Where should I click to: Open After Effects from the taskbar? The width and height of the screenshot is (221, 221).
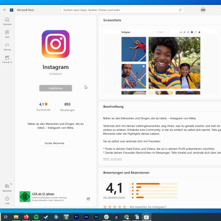point(86,217)
